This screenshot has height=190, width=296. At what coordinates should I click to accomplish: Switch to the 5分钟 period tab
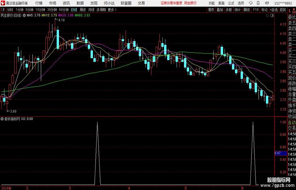29,10
